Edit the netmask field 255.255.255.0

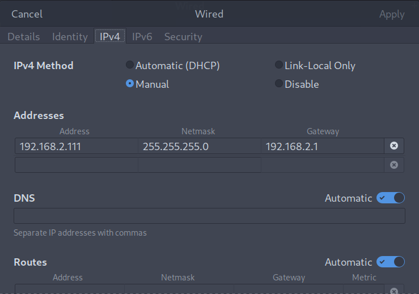(x=200, y=146)
